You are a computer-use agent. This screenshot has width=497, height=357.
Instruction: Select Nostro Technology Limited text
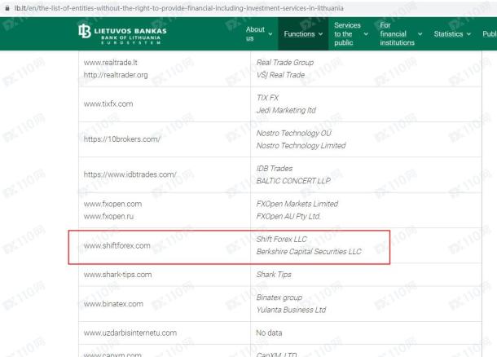pos(301,146)
